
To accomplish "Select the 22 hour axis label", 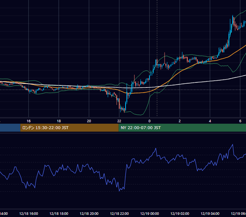I will click(119, 121).
